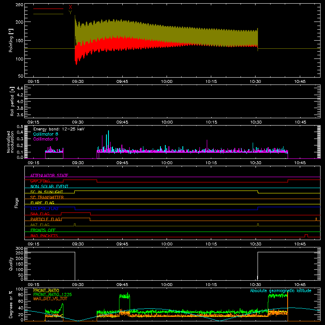This screenshot has height=325, width=325.
Task: Select the olive flag label beneath PARTICLE_FLAG
Action: pos(40,225)
